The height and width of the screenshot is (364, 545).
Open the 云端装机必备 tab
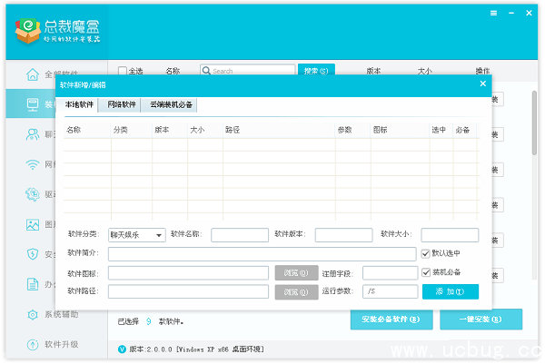170,105
